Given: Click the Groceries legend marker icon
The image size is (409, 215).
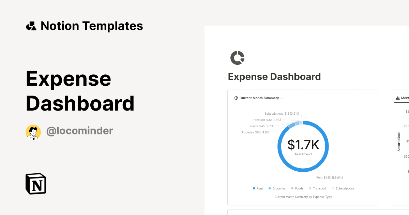Looking at the screenshot, I should pos(270,188).
